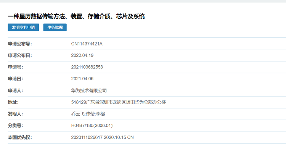Viewport: 286px width, 144px height.
Task: Click the 申请公布日 label
Action: [x=20, y=55]
